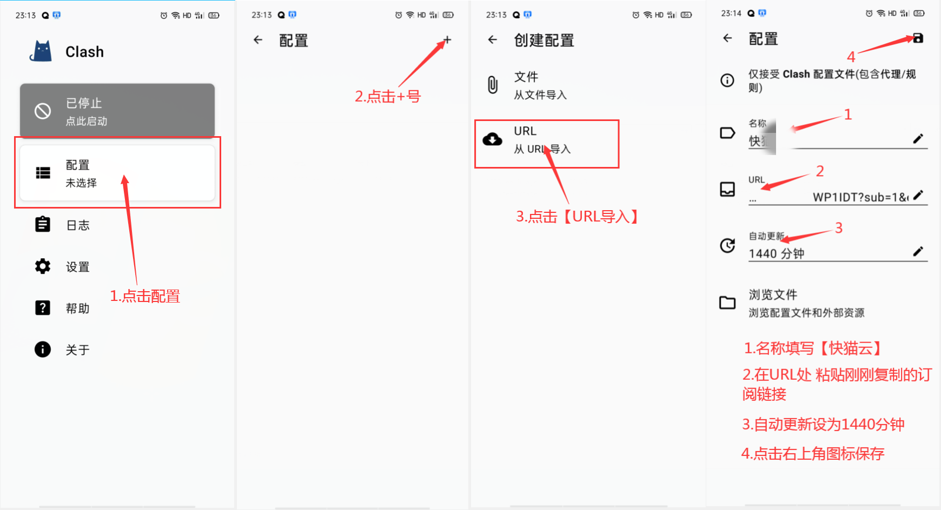Open 设置 with the gear icon
Viewport: 941px width, 510px height.
[x=43, y=266]
